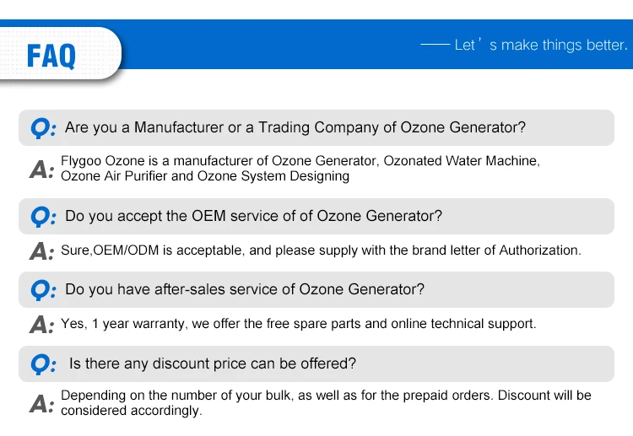Expand the Manufacturer or Trading Company question
This screenshot has width=633, height=436.
(x=295, y=128)
